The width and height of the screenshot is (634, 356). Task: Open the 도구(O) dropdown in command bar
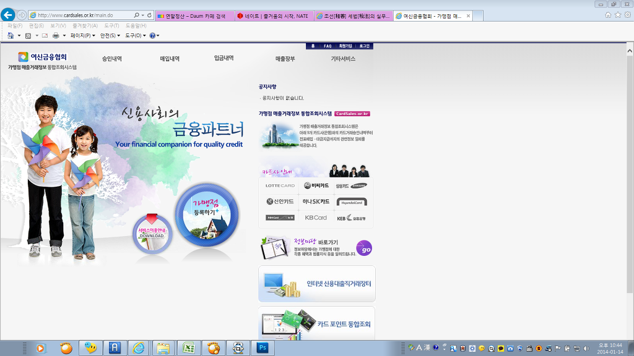(x=134, y=36)
